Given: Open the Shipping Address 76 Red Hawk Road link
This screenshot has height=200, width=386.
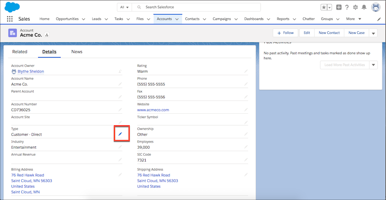Looking at the screenshot, I should pyautogui.click(x=154, y=175).
